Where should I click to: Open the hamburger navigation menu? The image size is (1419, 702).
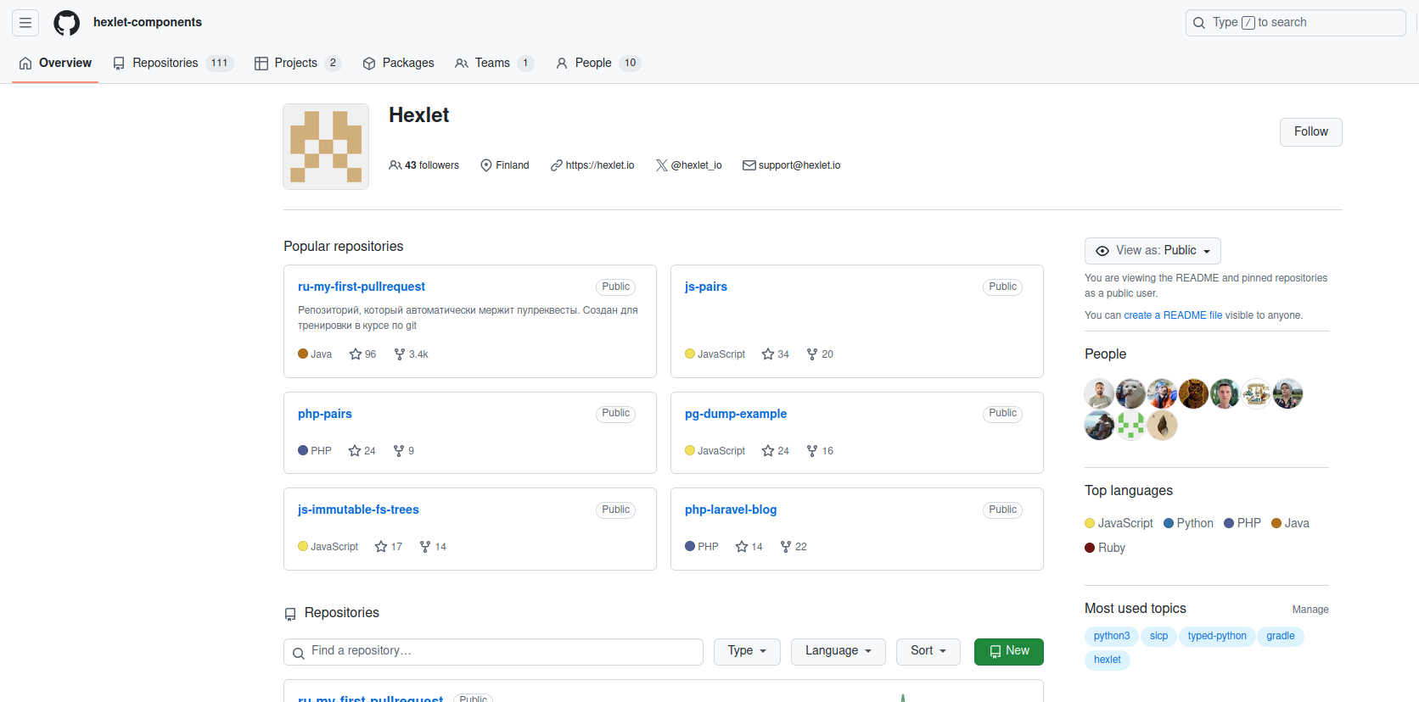pos(25,23)
